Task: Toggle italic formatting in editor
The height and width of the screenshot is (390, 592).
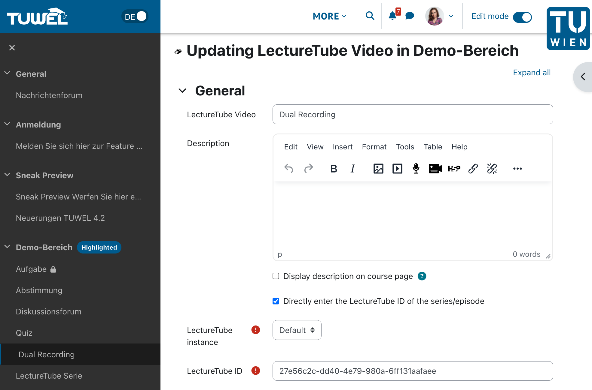Action: tap(353, 169)
